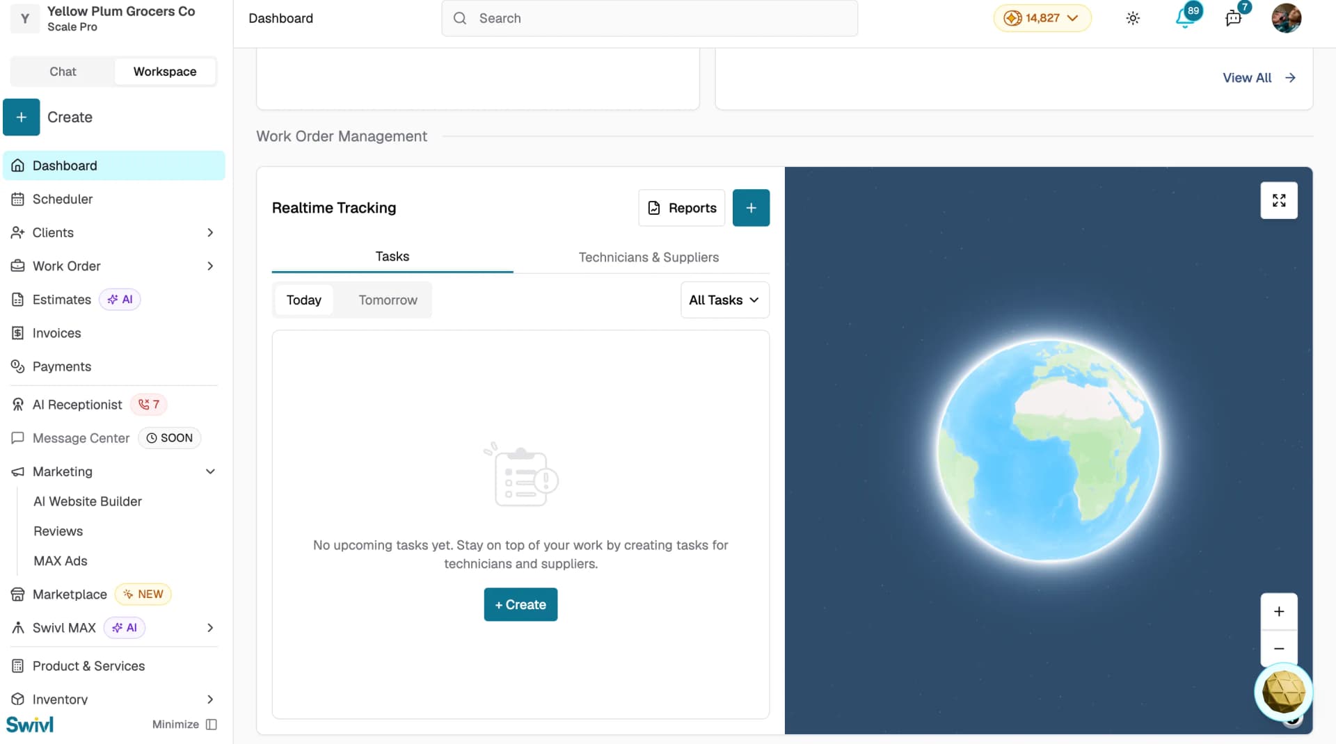Viewport: 1336px width, 744px height.
Task: Expand the Swivl MAX submenu
Action: click(210, 628)
